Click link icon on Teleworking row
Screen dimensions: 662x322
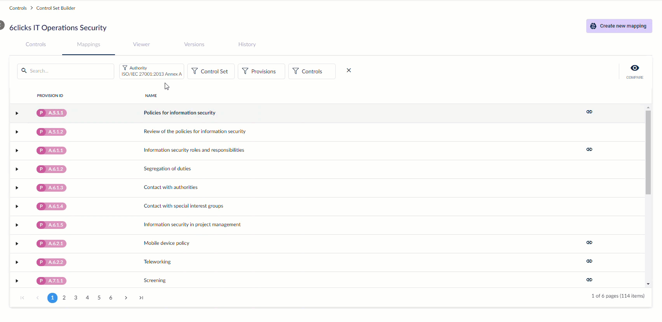[x=589, y=261]
